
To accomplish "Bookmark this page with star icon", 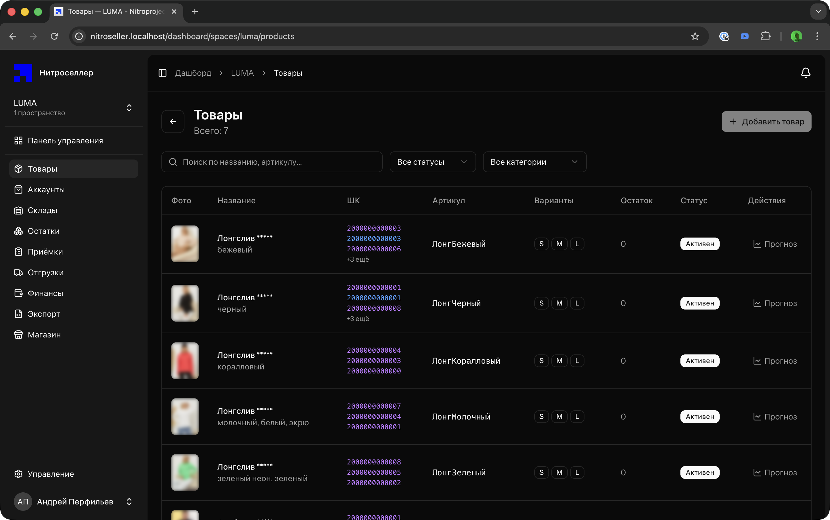I will [695, 37].
